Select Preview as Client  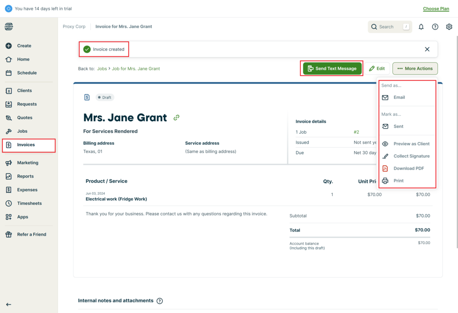407,144
